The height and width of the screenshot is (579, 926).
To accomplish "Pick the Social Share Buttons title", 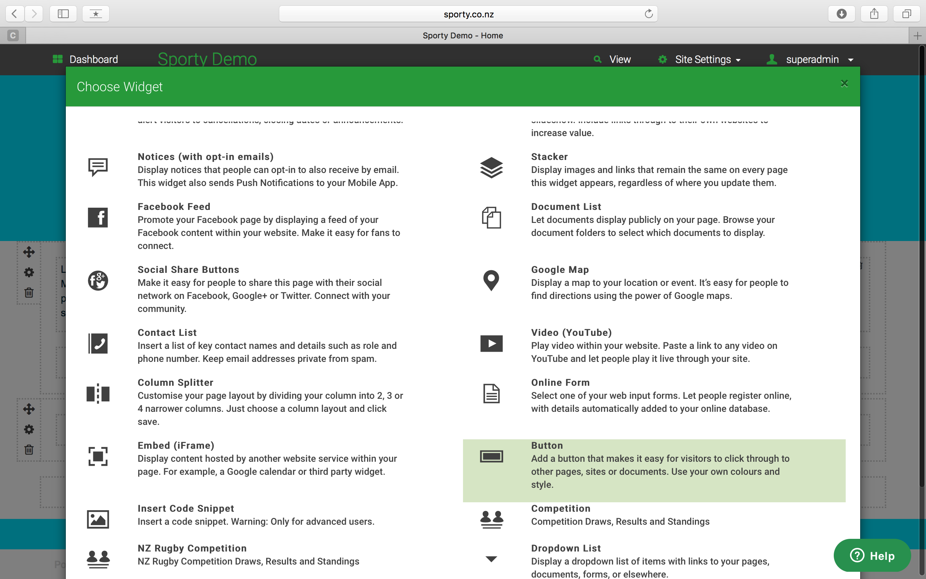I will pos(188,270).
